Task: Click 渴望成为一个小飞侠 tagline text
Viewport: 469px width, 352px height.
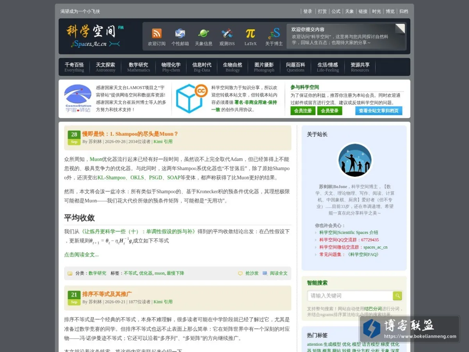Action: [x=80, y=11]
